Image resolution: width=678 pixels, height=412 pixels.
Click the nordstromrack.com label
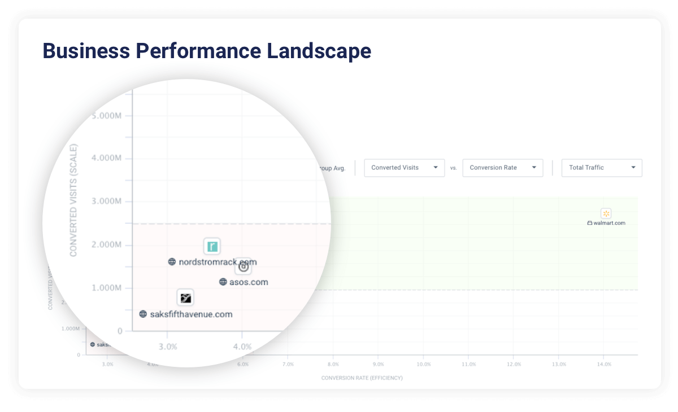tap(218, 262)
